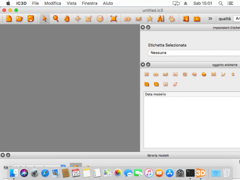Undock the libreria modelli panel
The height and width of the screenshot is (180, 240).
click(x=8, y=155)
